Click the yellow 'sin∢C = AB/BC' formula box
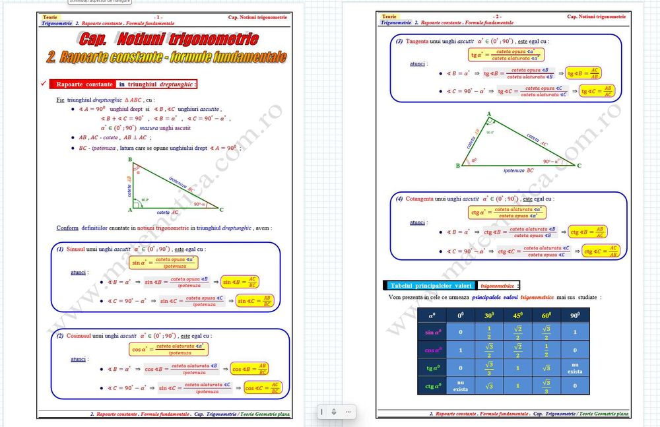Screen dimensions: 660x427 click(x=255, y=301)
